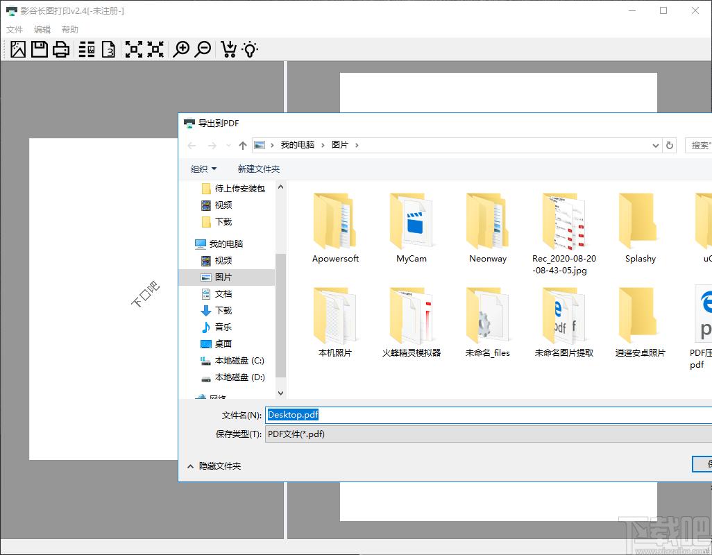Click the 文件名 input field
Screen dimensions: 712x555
coord(489,415)
